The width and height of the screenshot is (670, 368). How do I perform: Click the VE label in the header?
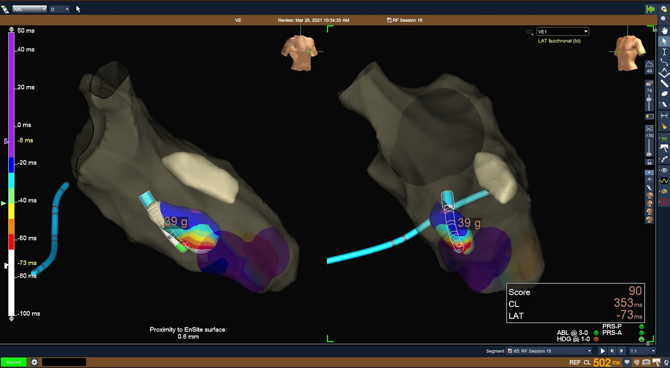pos(238,20)
